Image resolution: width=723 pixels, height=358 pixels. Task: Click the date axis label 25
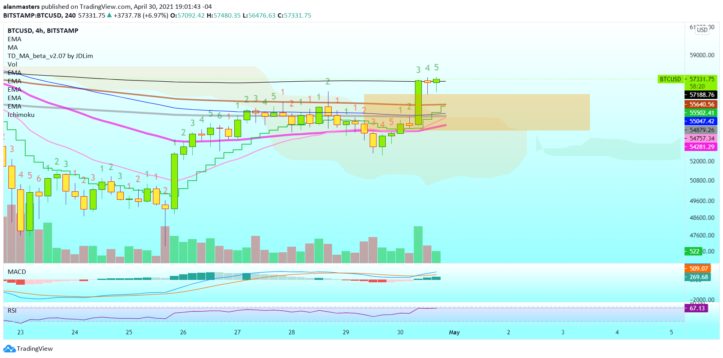129,332
